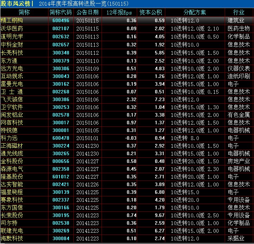Select the 达实智能 stock name

tap(12, 185)
